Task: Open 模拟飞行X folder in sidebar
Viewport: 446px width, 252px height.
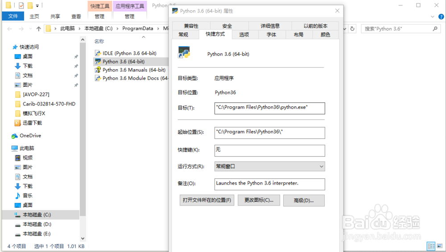Action: point(34,113)
